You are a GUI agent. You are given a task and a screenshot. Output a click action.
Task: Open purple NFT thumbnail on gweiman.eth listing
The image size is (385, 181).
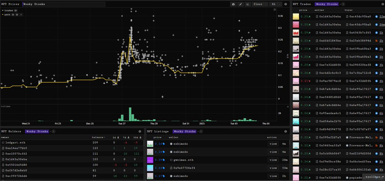click(150, 160)
